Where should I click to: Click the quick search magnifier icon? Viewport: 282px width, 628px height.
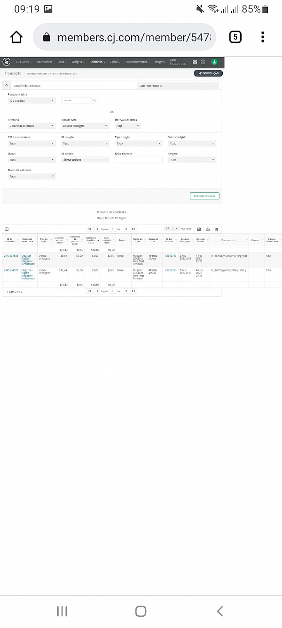point(94,100)
